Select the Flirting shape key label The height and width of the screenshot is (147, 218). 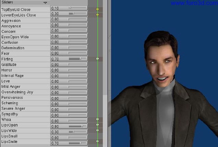(x=7, y=59)
